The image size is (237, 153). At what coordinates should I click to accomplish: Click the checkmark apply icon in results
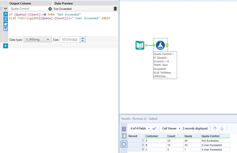pyautogui.click(x=154, y=129)
